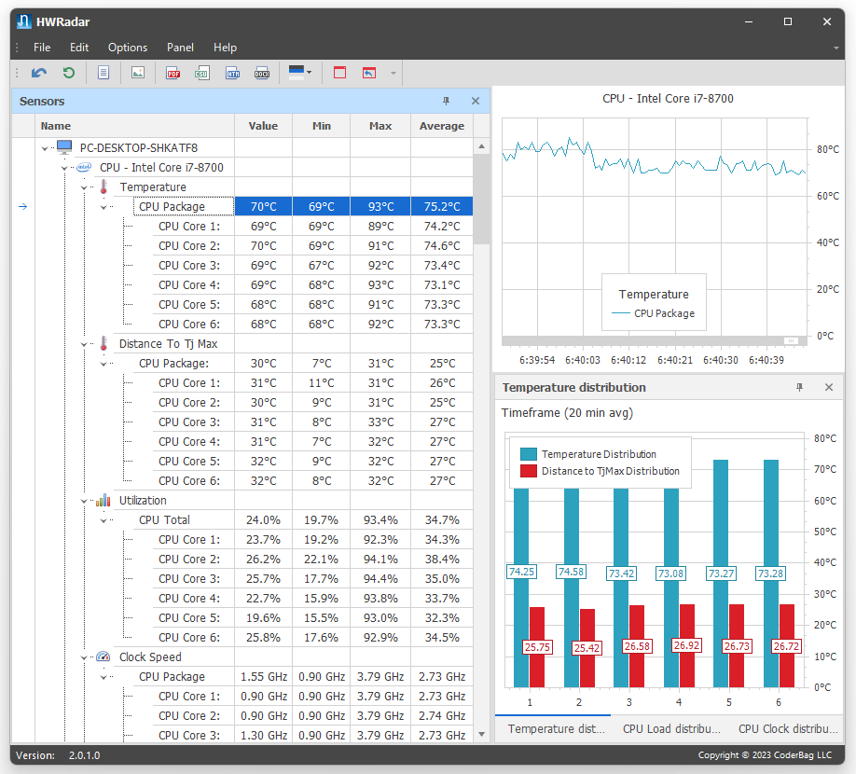Export report to PDF
Screen dimensions: 856x774
pyautogui.click(x=173, y=73)
